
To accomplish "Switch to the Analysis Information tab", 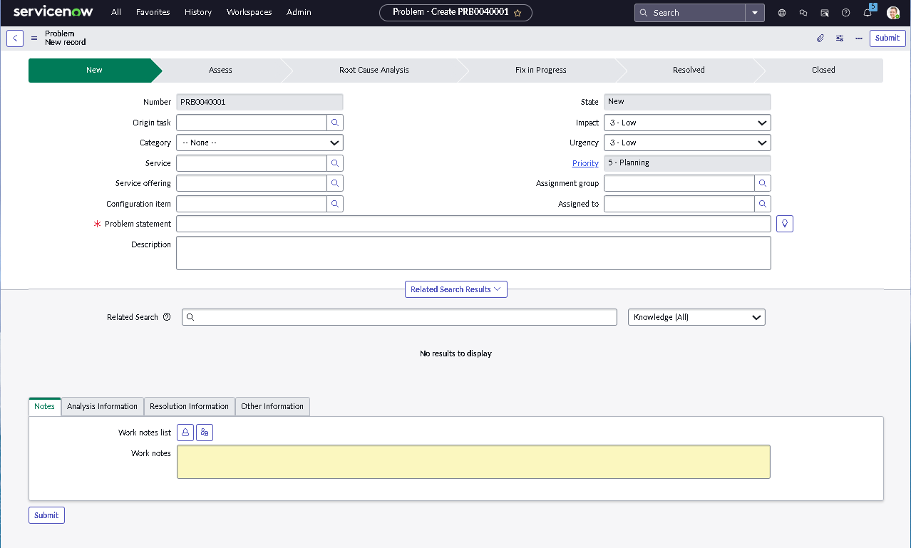I will point(102,406).
